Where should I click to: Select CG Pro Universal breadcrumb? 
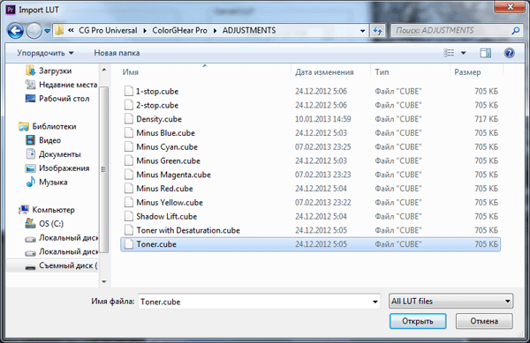click(x=108, y=30)
